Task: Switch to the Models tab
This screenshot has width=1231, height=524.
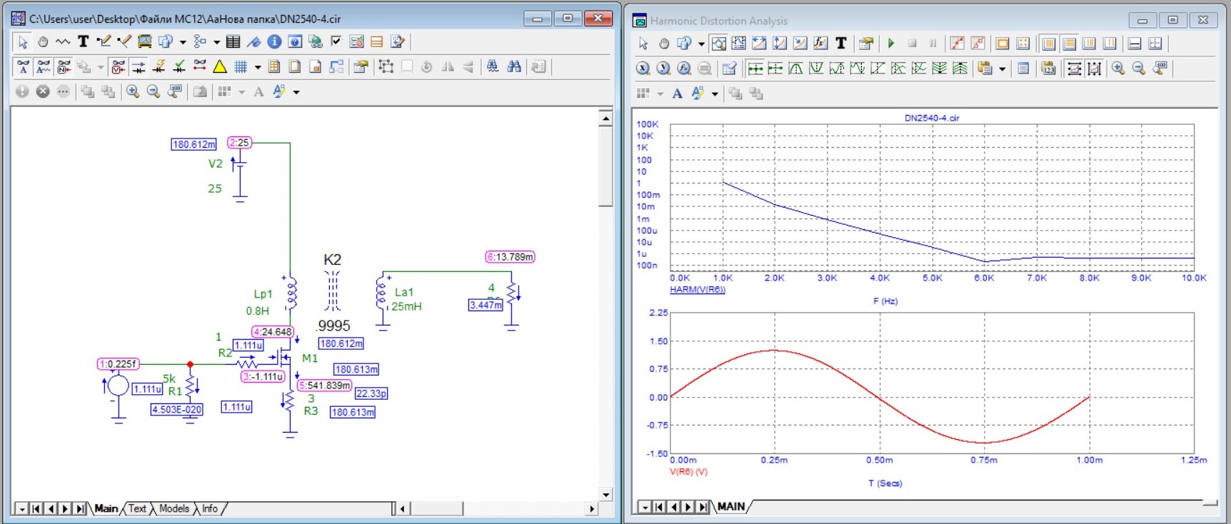Action: point(174,509)
